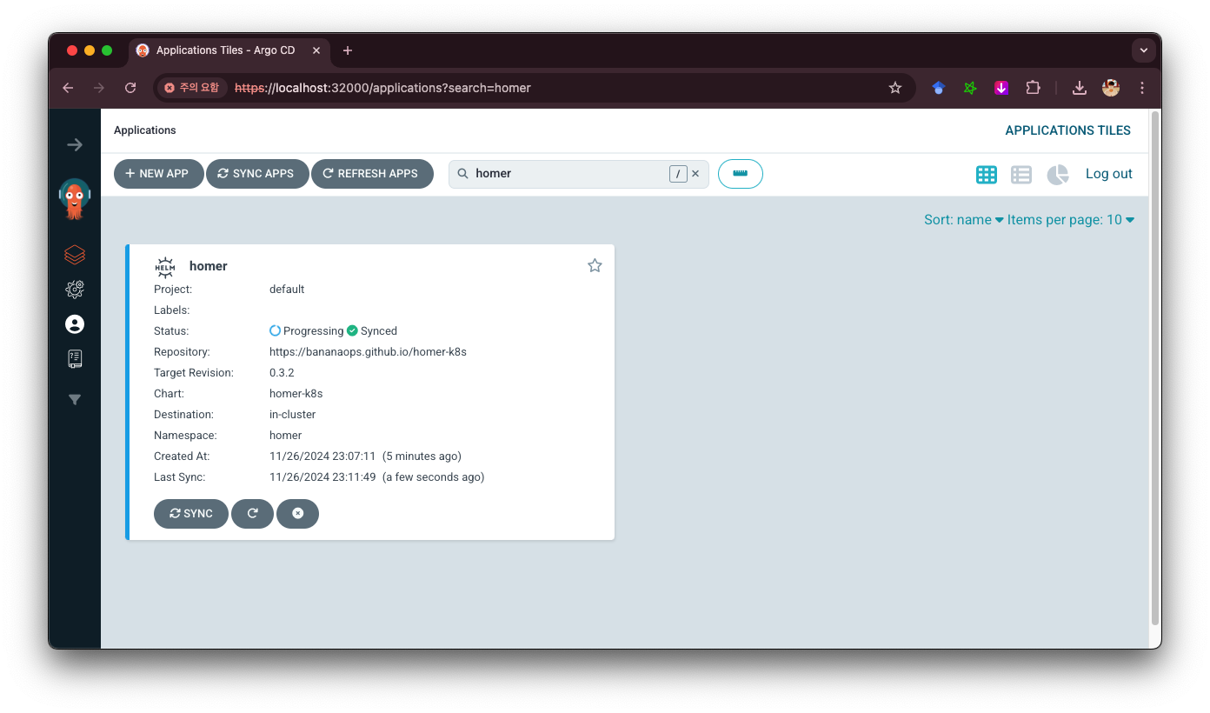Image resolution: width=1210 pixels, height=713 pixels.
Task: Click the Helm icon on homer card
Action: (165, 267)
